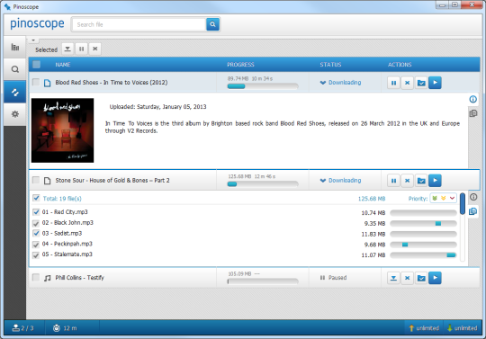
Task: Click the Paused status of Phil Collins
Action: point(333,278)
